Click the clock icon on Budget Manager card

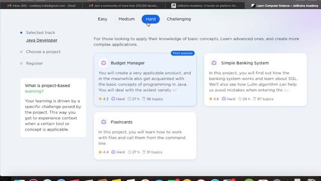click(129, 99)
